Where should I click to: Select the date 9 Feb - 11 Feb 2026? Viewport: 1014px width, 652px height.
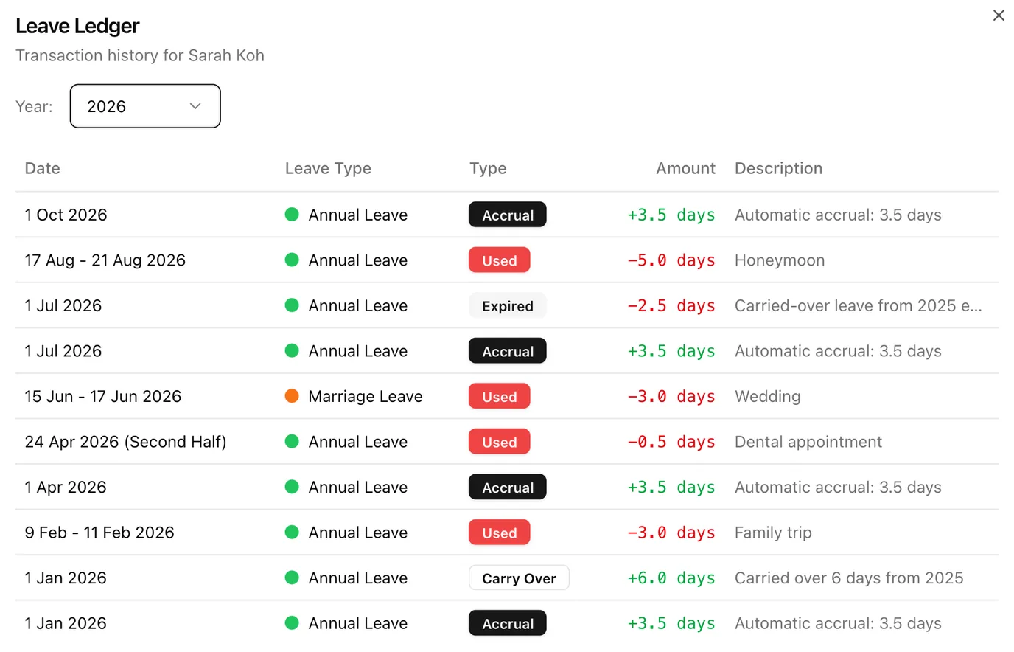click(99, 533)
